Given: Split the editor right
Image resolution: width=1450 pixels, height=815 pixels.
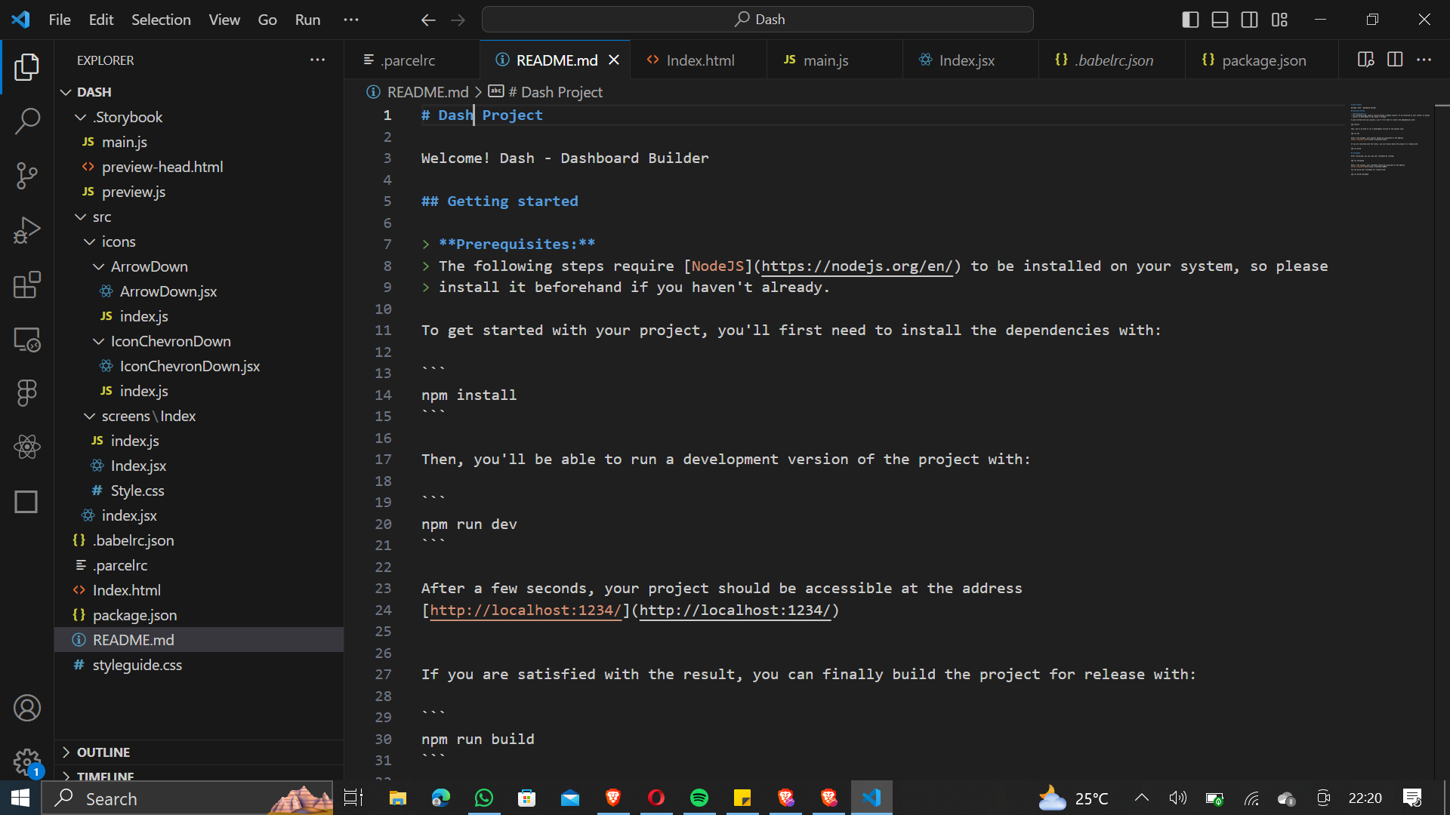Looking at the screenshot, I should click(1395, 60).
